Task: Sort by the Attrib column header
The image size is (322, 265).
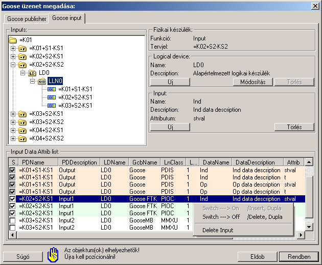Action: click(293, 162)
